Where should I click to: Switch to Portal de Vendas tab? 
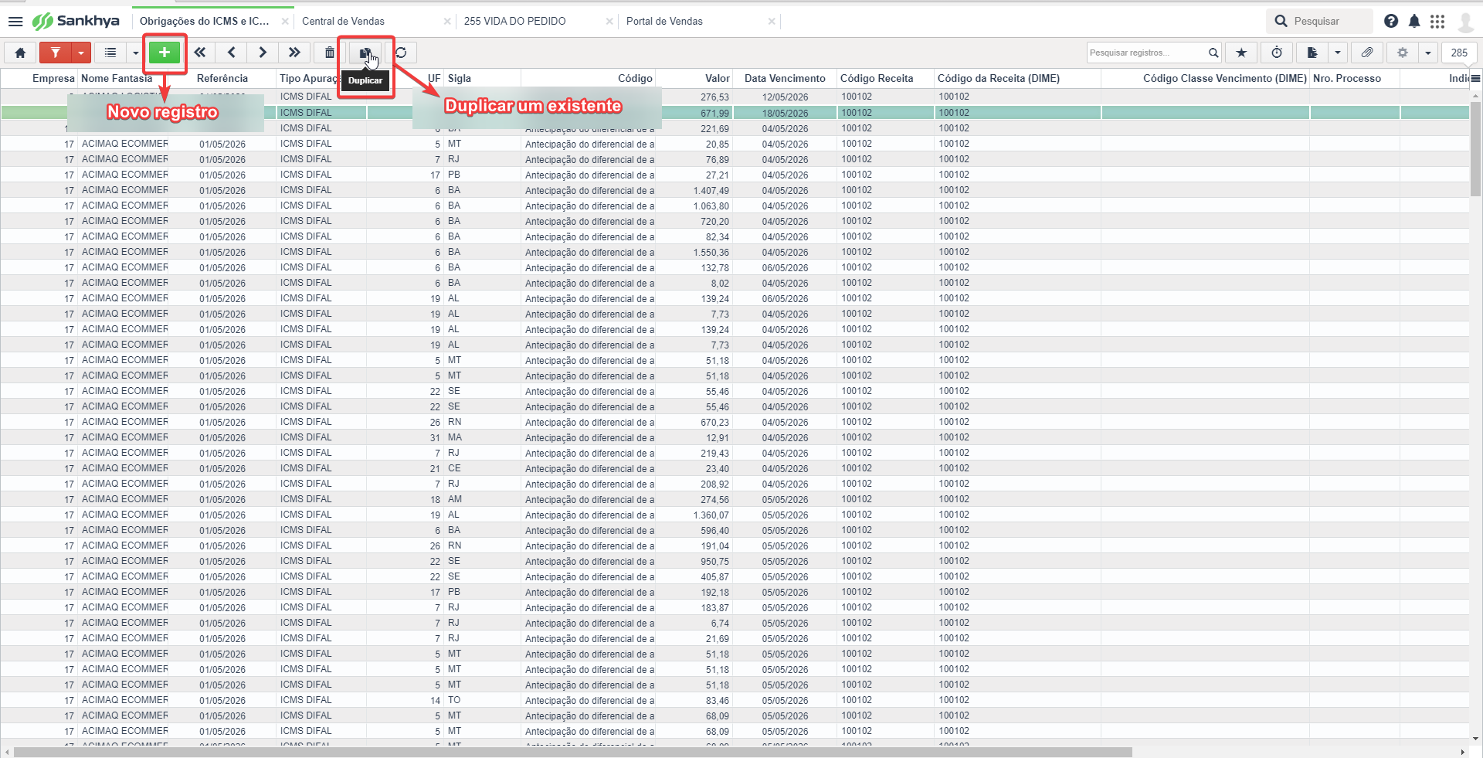(x=664, y=21)
